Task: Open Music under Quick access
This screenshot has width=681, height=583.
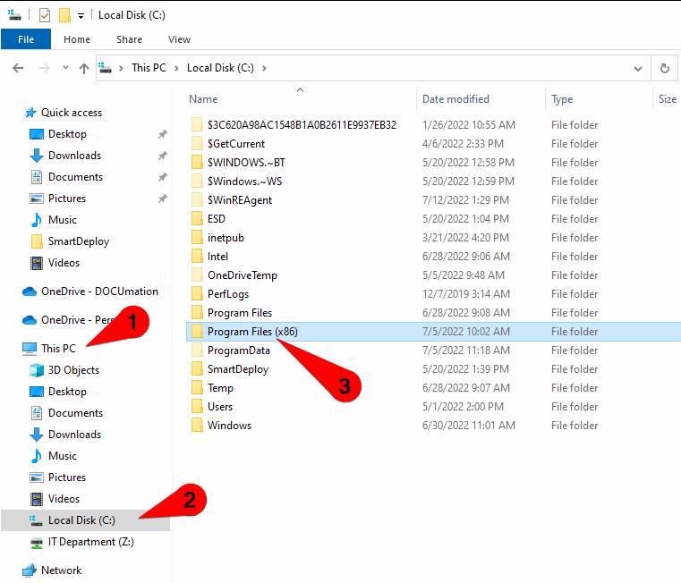Action: point(62,220)
